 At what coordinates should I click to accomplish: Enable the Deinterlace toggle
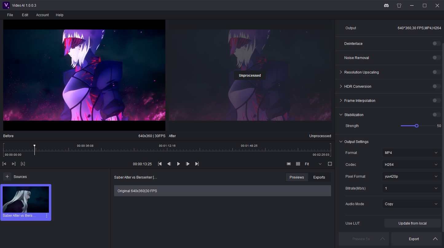(x=436, y=44)
